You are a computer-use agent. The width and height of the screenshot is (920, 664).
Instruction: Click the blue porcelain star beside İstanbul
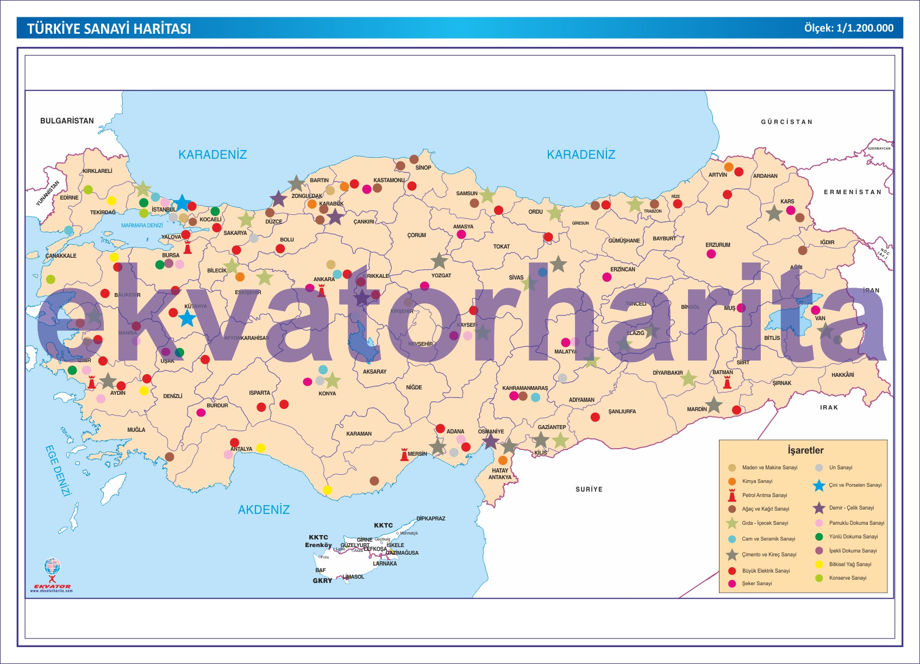tap(182, 203)
